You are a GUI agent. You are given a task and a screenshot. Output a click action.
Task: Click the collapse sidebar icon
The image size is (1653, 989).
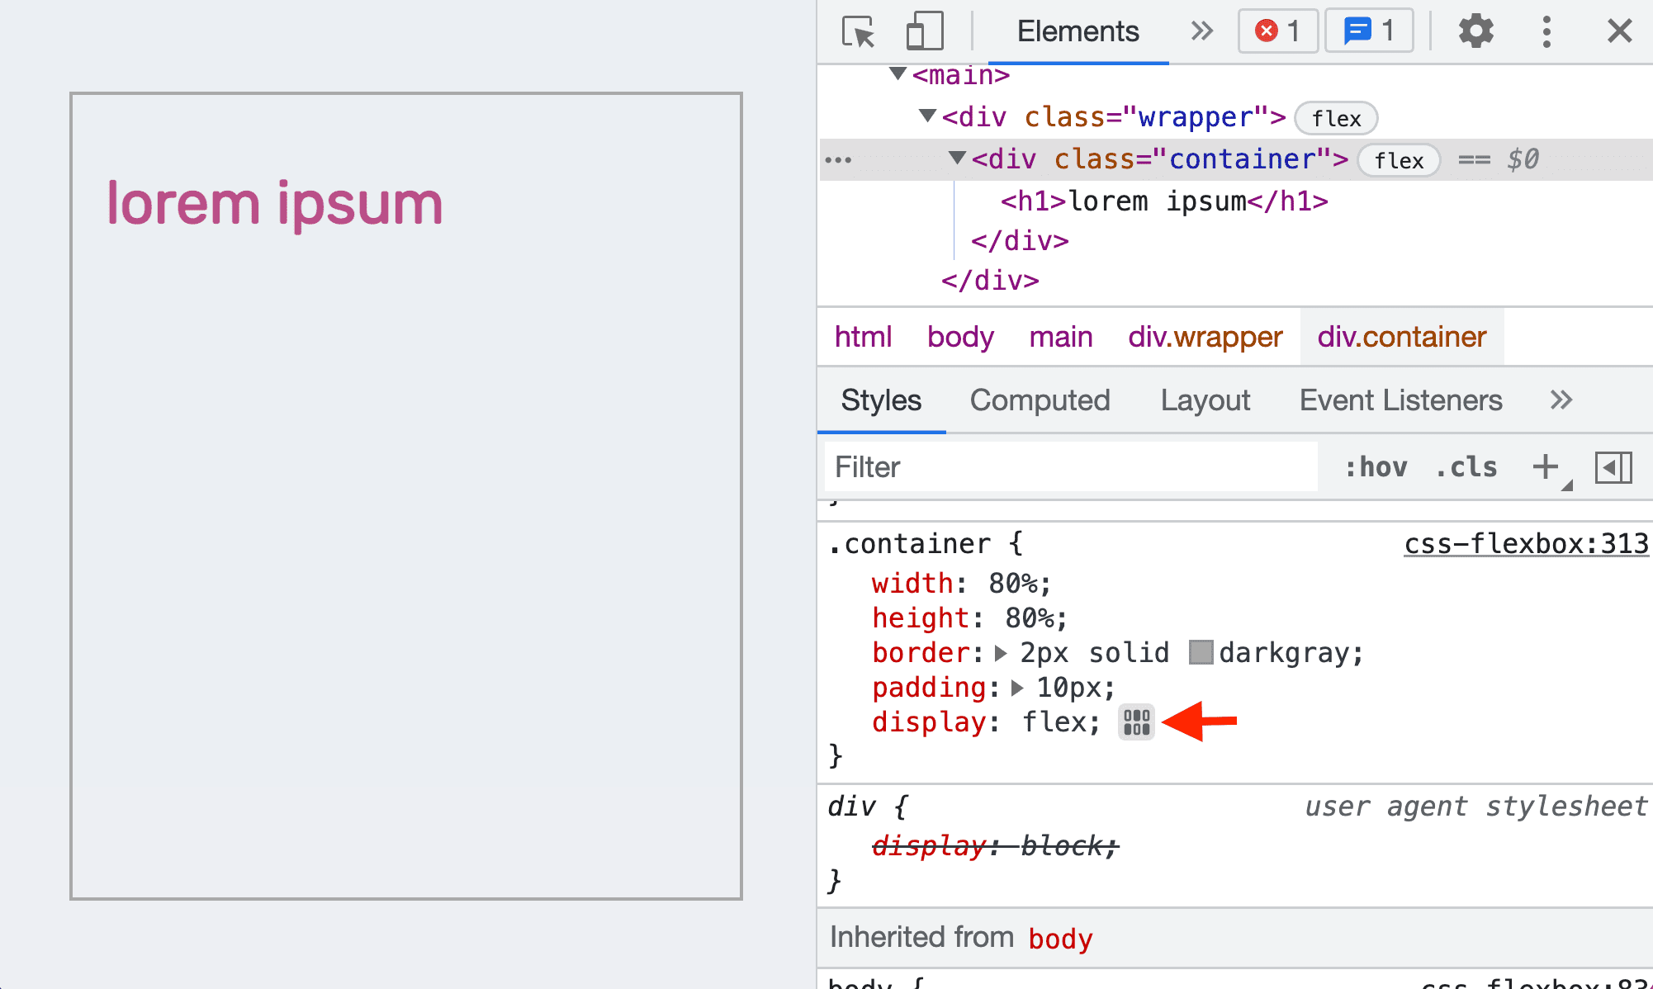(1613, 467)
